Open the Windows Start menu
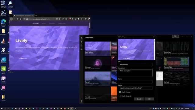 [2, 109]
